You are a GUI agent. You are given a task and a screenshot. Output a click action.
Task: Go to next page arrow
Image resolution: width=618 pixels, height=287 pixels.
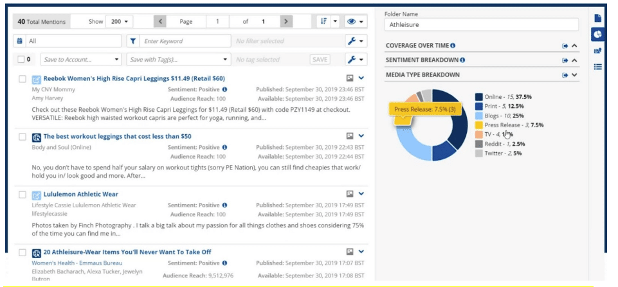pos(287,21)
